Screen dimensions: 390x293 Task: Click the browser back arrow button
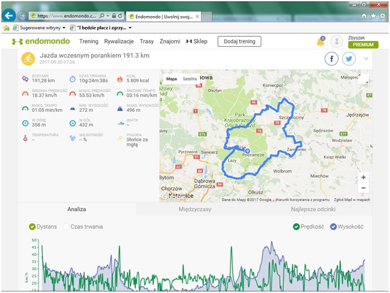pyautogui.click(x=9, y=16)
